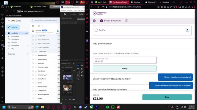Open File Explorer from the taskbar
The image size is (197, 110).
pos(42,107)
